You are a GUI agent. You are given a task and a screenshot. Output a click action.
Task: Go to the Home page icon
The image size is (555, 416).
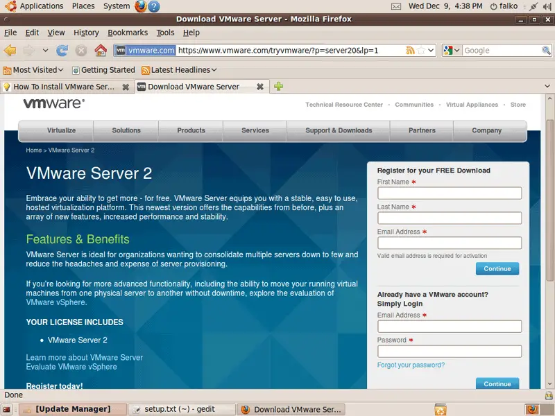[x=101, y=51]
